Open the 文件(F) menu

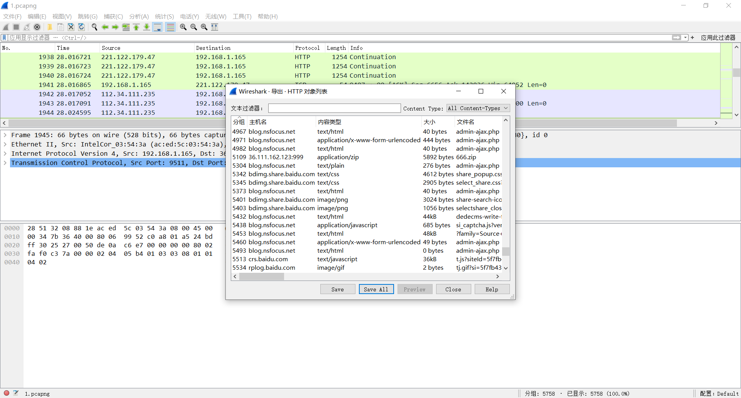[x=12, y=16]
